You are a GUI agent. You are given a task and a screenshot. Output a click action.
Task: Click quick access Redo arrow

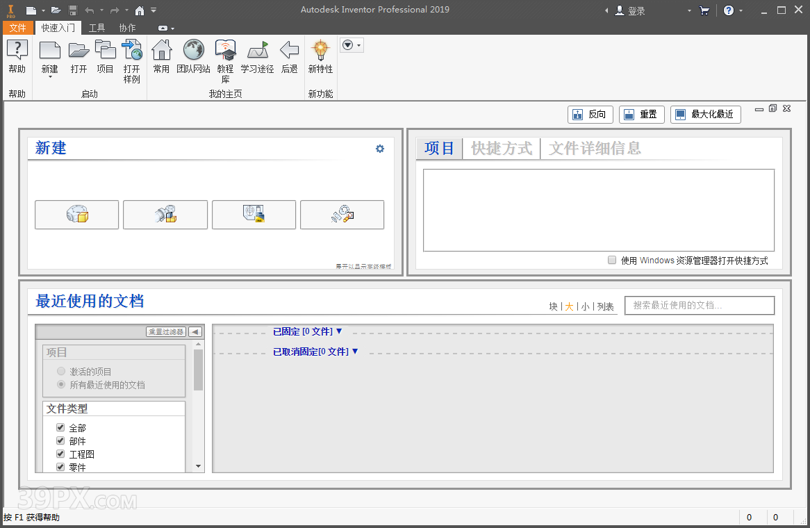[x=115, y=10]
